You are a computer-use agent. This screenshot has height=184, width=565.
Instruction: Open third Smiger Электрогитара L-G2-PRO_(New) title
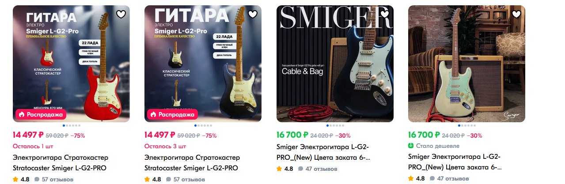click(323, 152)
